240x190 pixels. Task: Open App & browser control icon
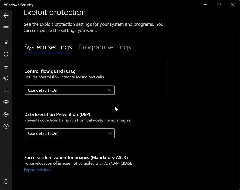pyautogui.click(x=6, y=90)
